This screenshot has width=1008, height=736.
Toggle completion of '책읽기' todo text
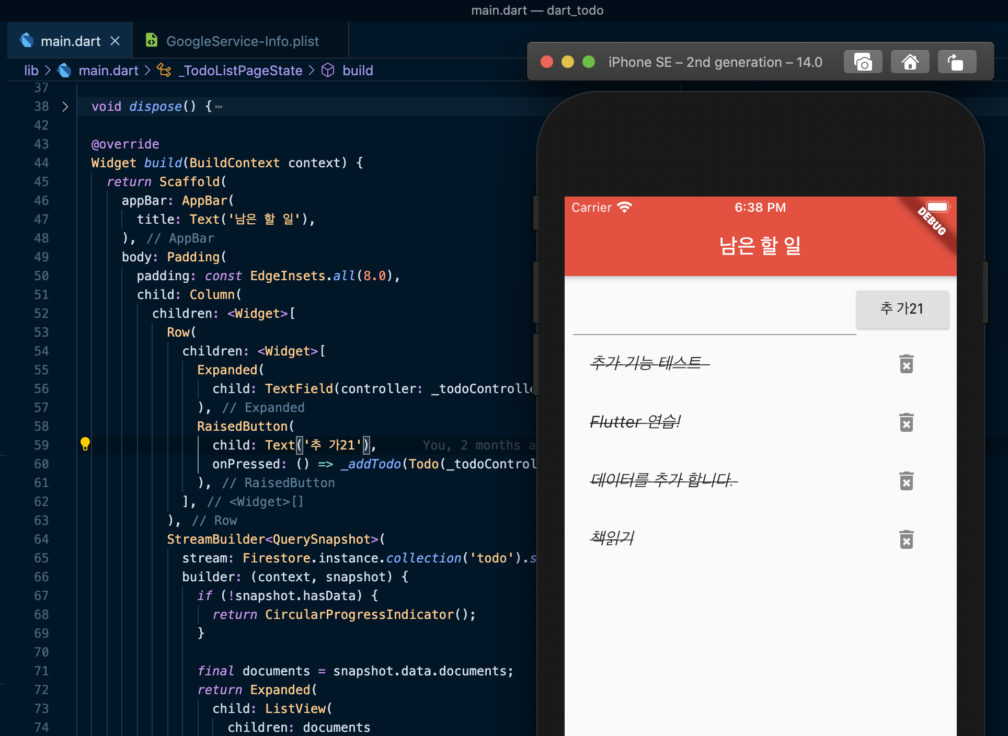(612, 537)
